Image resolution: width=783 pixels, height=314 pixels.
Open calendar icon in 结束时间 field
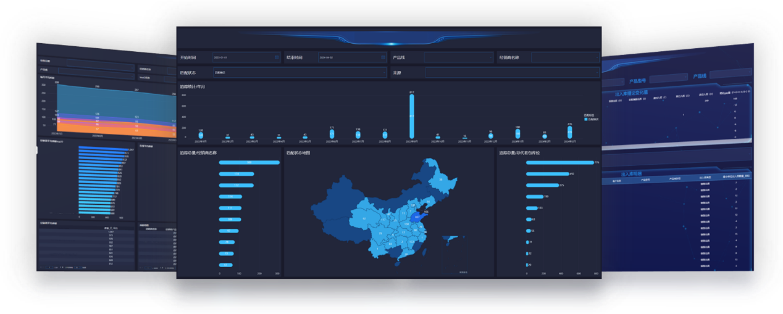(x=383, y=57)
